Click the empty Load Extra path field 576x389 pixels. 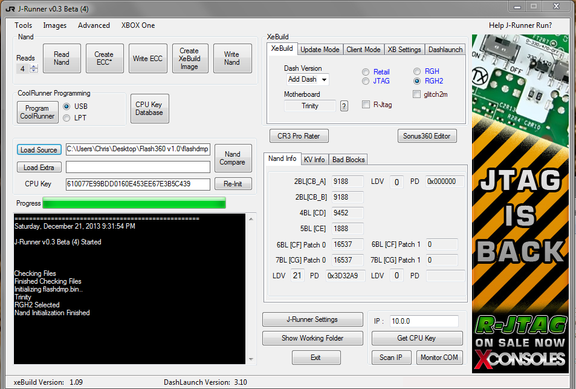[138, 167]
